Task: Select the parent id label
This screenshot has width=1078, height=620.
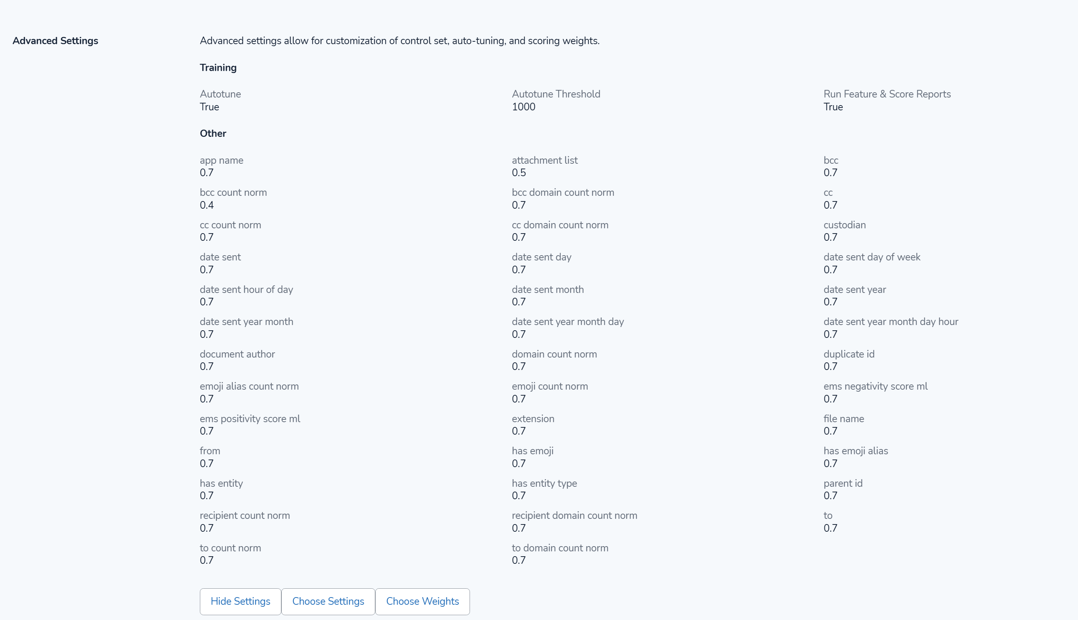Action: point(842,483)
